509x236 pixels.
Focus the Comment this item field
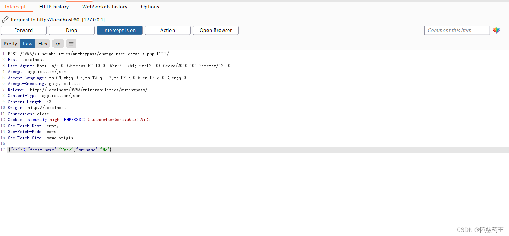[x=457, y=30]
